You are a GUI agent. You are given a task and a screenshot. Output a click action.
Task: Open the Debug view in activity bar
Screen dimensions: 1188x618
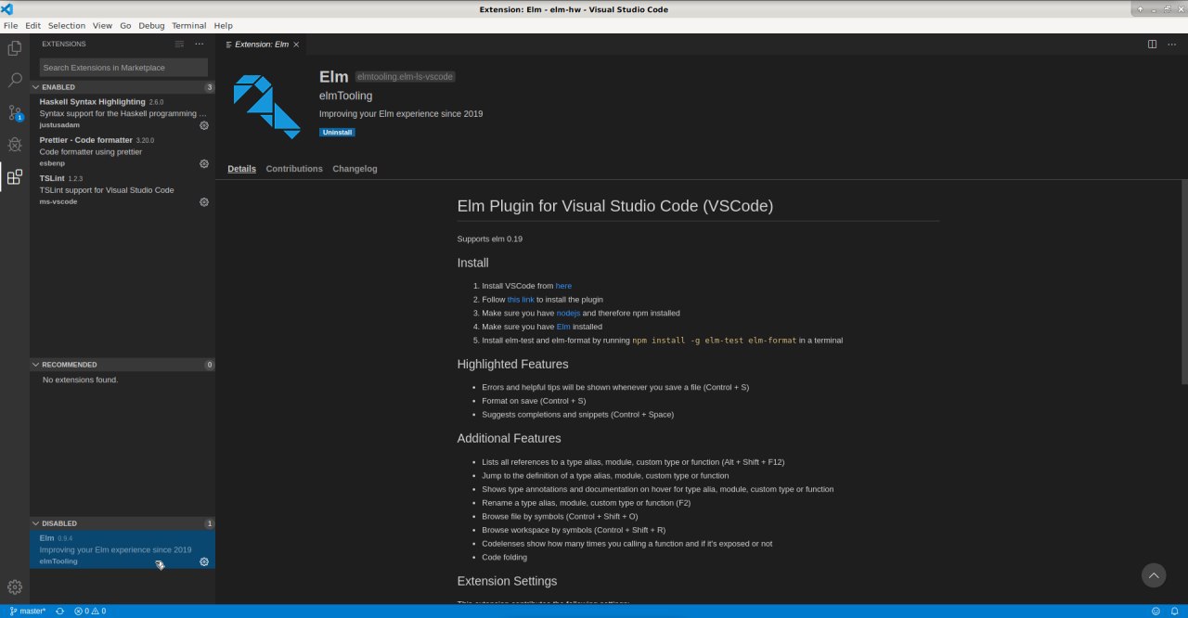pos(15,145)
